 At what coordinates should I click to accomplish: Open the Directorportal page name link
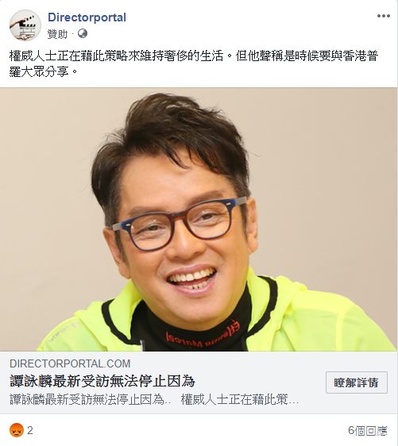(x=87, y=17)
